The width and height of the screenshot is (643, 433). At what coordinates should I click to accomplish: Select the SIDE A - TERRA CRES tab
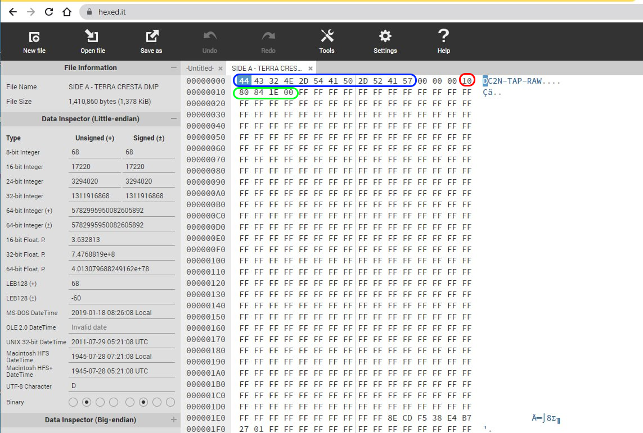pos(267,69)
